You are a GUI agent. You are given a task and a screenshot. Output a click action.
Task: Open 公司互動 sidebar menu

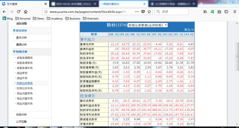(22, 122)
